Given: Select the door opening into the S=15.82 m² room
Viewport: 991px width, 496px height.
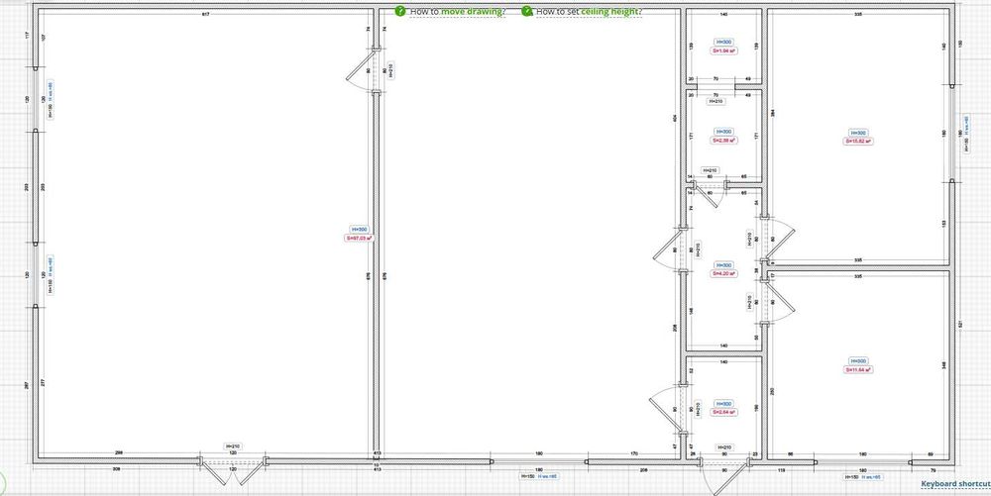Looking at the screenshot, I should tap(776, 240).
